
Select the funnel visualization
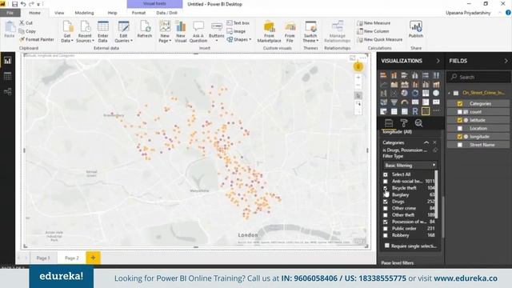(x=394, y=102)
